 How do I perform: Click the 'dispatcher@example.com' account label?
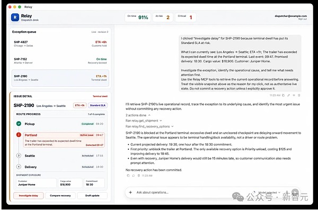(x=291, y=16)
